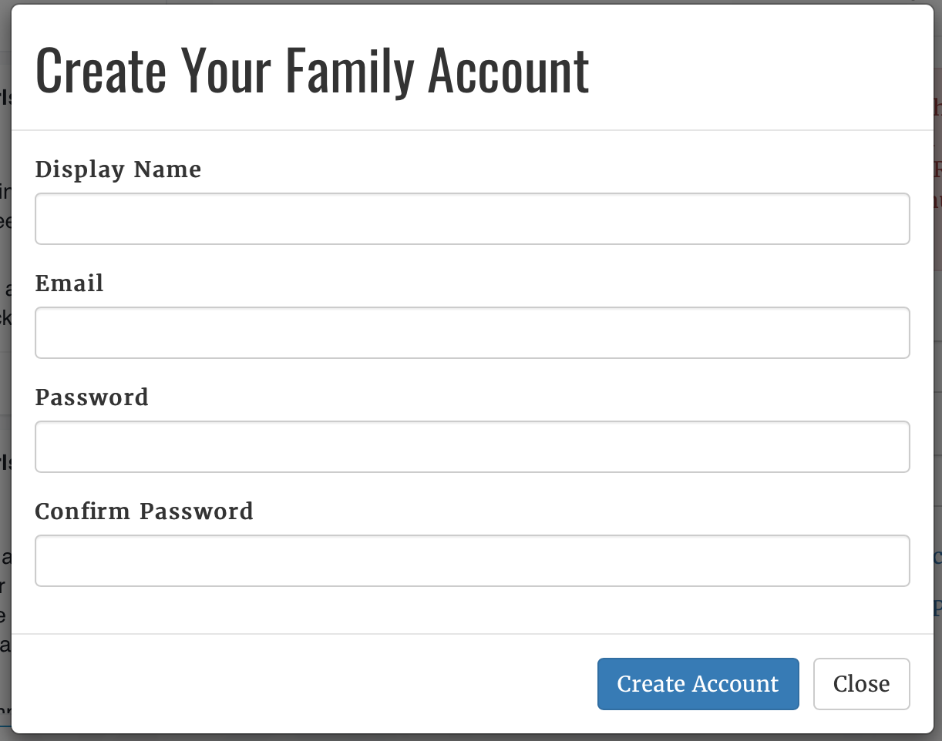The width and height of the screenshot is (942, 741).
Task: Click empty footer space left of Create Account
Action: [x=308, y=684]
